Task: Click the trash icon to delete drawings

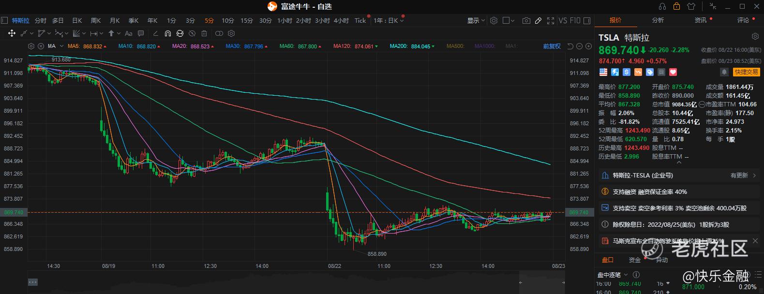Action: (204, 33)
